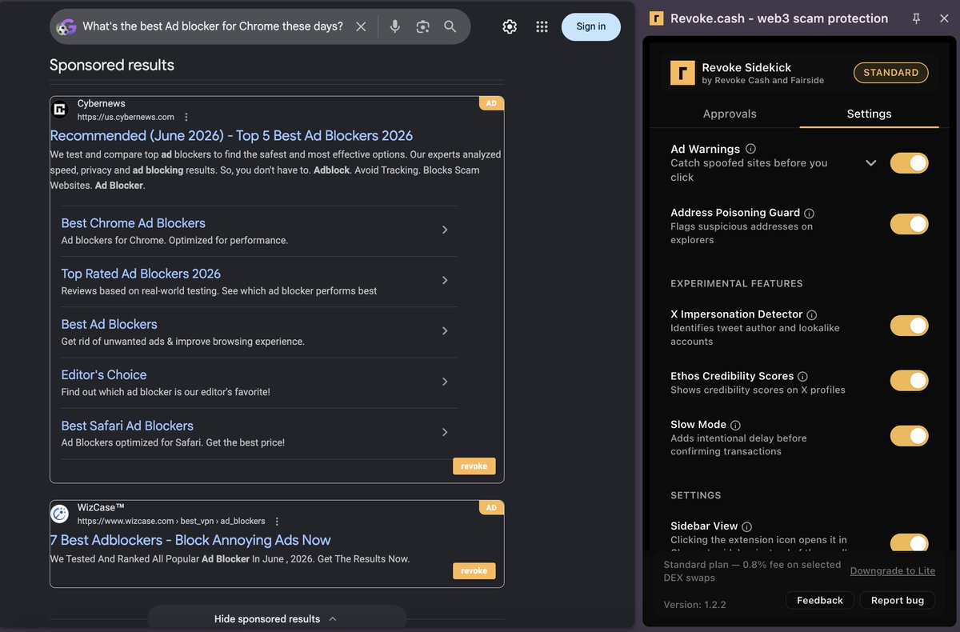Click the Google doodle logo in search box

[66, 26]
